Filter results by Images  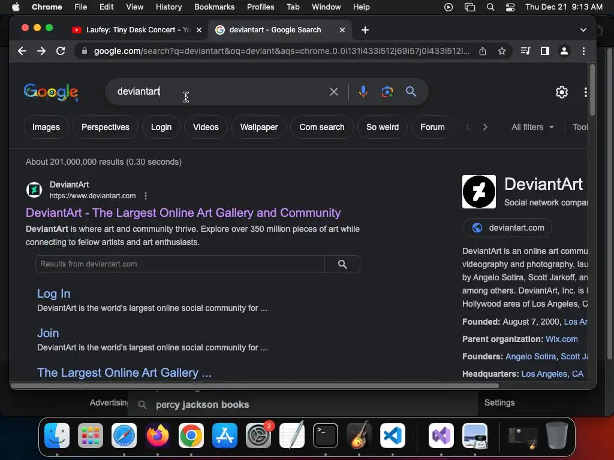coord(46,127)
